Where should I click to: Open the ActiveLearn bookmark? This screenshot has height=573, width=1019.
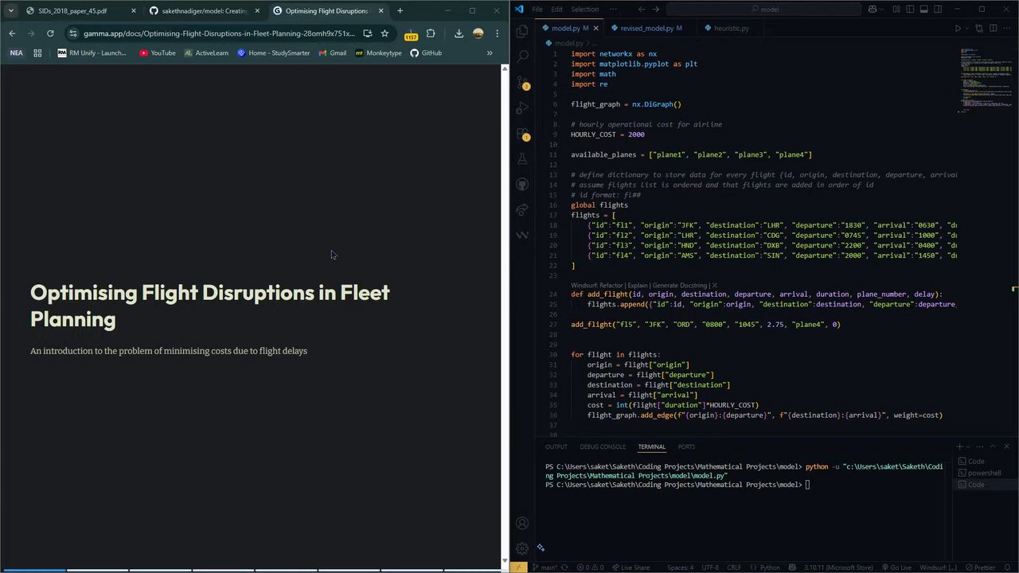pos(206,53)
